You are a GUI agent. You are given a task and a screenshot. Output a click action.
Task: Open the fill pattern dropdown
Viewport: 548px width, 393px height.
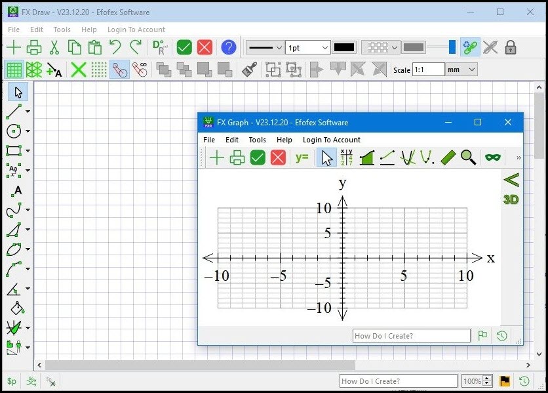[380, 47]
